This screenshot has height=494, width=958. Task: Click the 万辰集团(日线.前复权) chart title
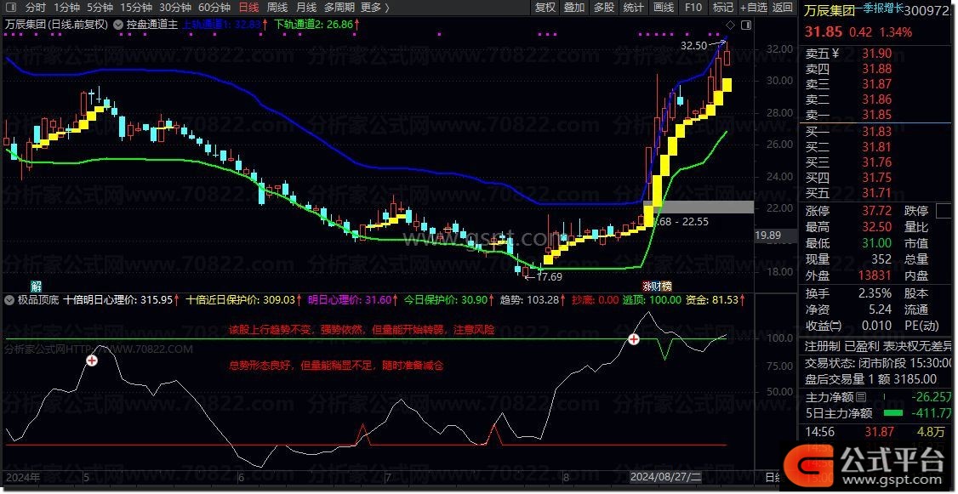[x=56, y=25]
